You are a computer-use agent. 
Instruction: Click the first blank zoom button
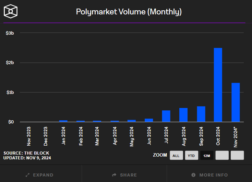coord(222,155)
